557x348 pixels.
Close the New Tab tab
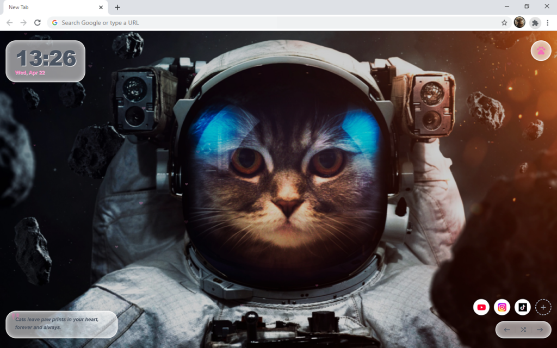[x=101, y=7]
